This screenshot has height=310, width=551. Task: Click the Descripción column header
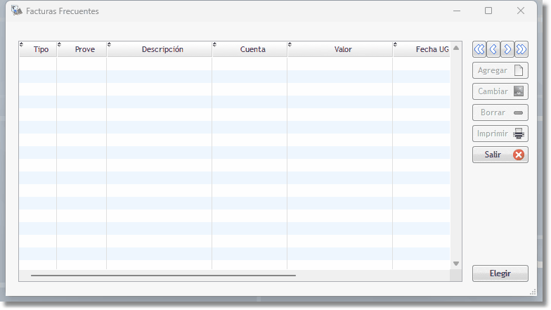pos(162,49)
